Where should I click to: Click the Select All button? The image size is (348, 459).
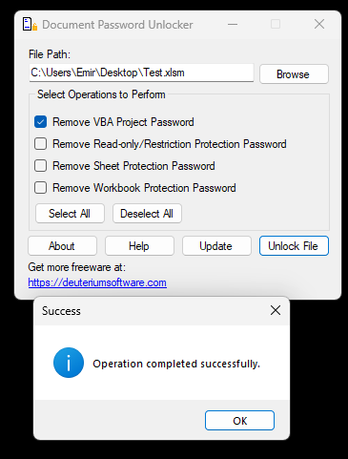pos(70,214)
